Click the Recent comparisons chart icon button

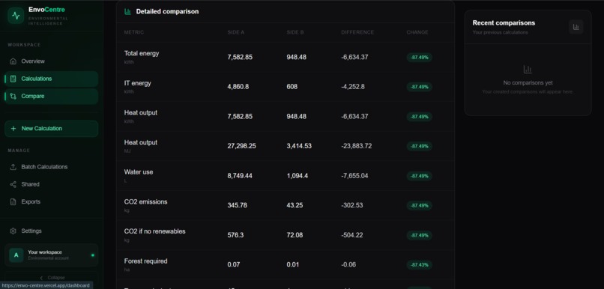click(x=576, y=27)
